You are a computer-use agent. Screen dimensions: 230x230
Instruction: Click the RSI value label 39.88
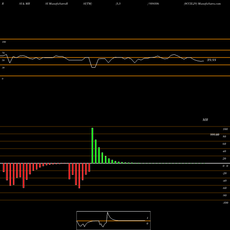point(212,60)
